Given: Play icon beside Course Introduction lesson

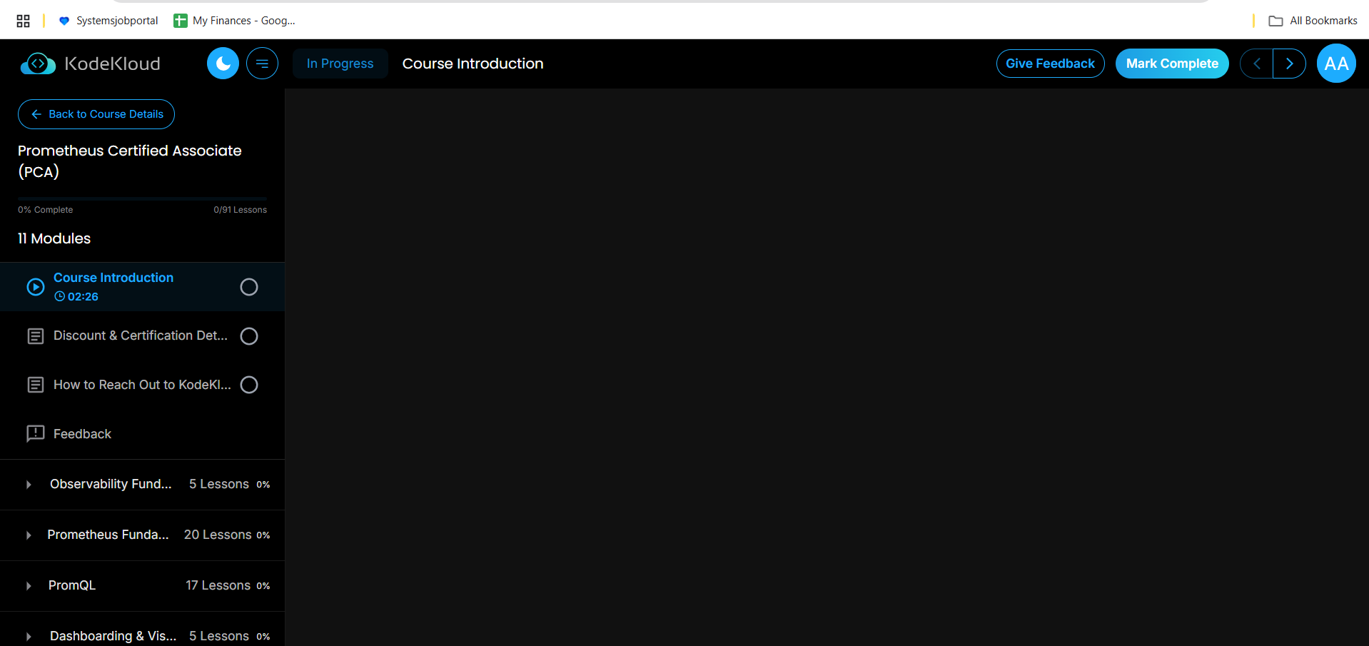Looking at the screenshot, I should pos(36,287).
